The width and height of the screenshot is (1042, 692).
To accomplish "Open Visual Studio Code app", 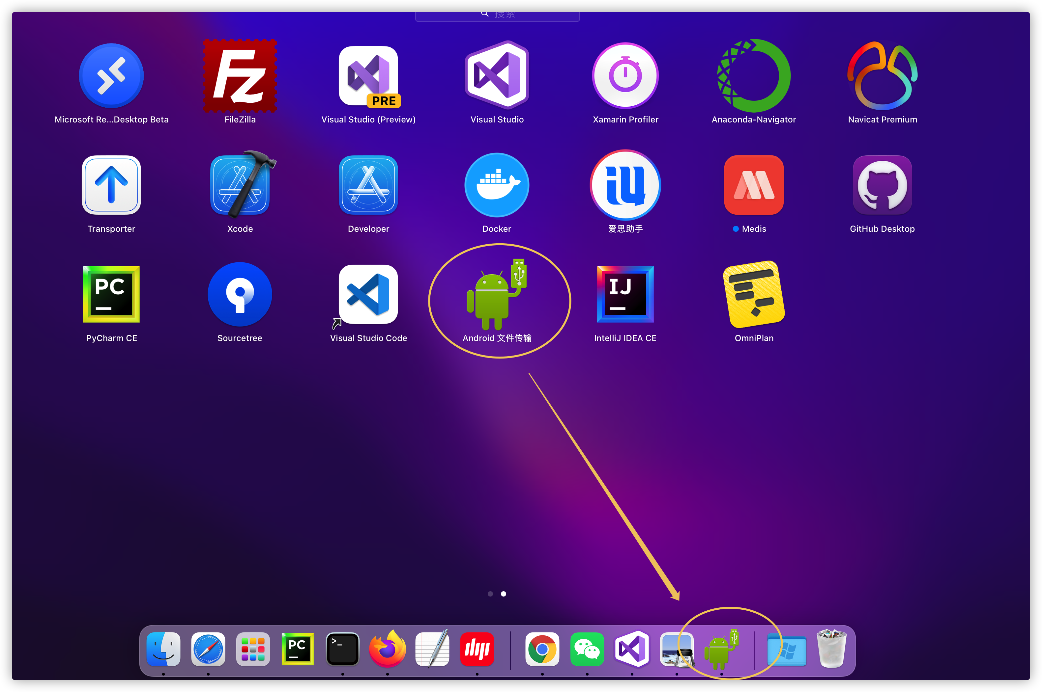I will click(x=368, y=294).
